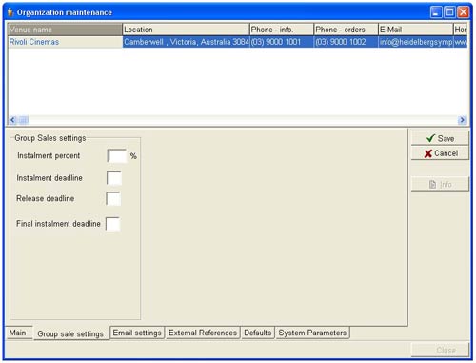Focus the Instalment deadline input field

click(114, 178)
